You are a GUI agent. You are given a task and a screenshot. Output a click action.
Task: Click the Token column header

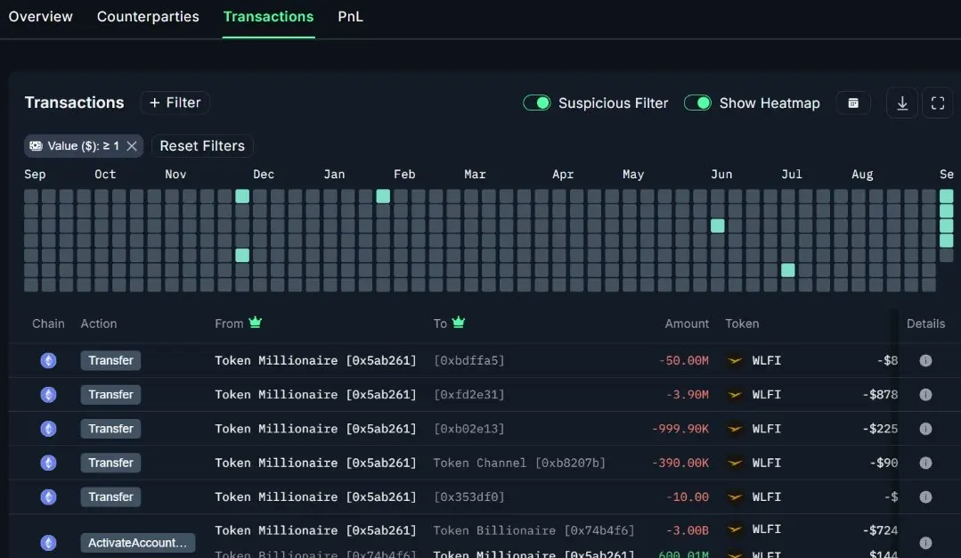coord(742,324)
